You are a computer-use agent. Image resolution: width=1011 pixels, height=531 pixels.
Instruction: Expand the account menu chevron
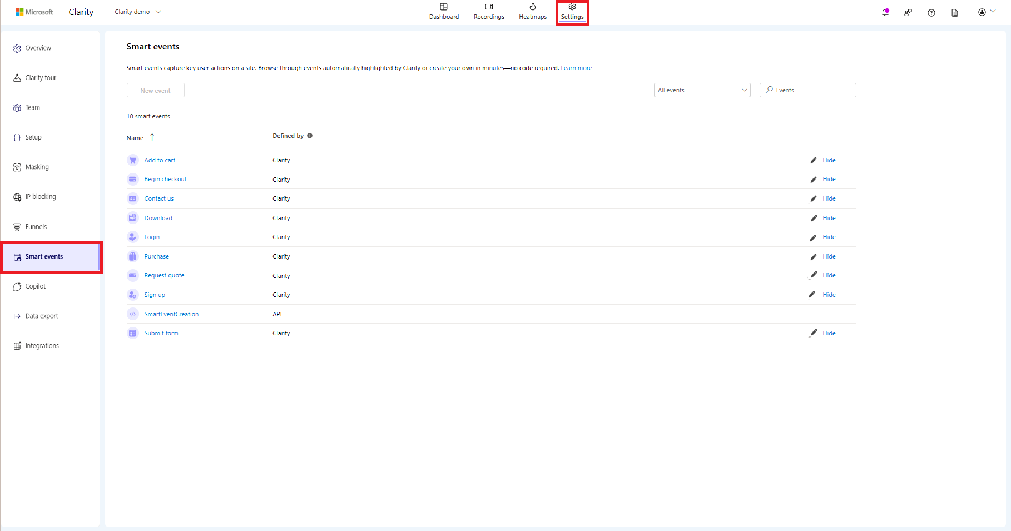coord(993,12)
